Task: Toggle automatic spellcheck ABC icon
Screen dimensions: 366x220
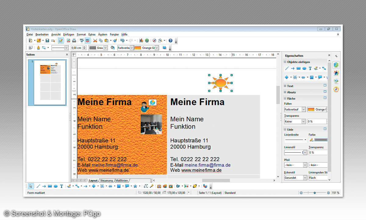Action: pyautogui.click(x=88, y=40)
